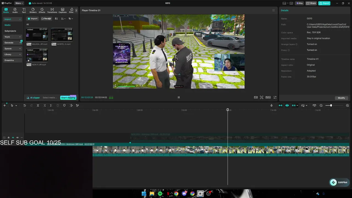Viewport: 352px width, 198px height.
Task: Collapse the Import sidebar section
Action: pos(13,19)
